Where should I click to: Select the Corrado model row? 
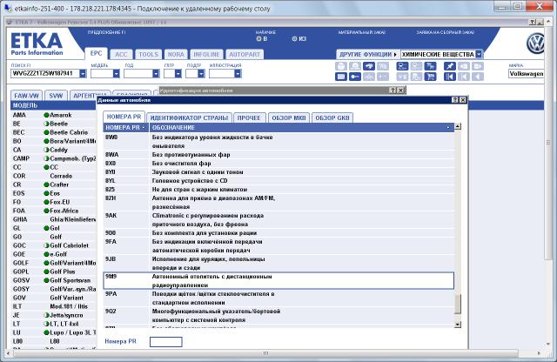pos(53,176)
